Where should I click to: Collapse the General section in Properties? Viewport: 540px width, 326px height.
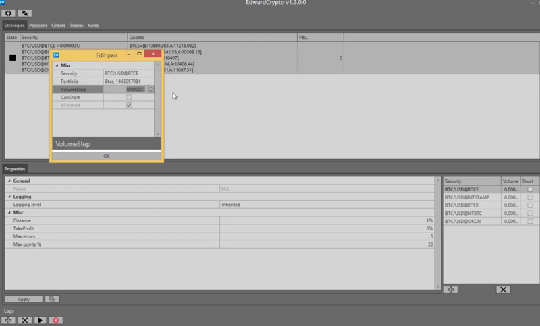coord(9,181)
